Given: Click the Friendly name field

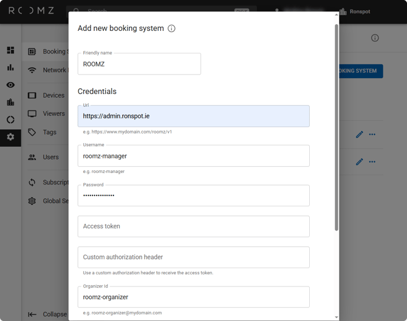Looking at the screenshot, I should point(139,64).
